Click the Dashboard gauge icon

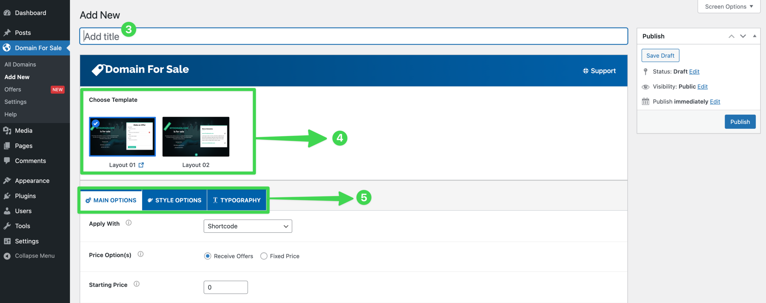click(7, 13)
